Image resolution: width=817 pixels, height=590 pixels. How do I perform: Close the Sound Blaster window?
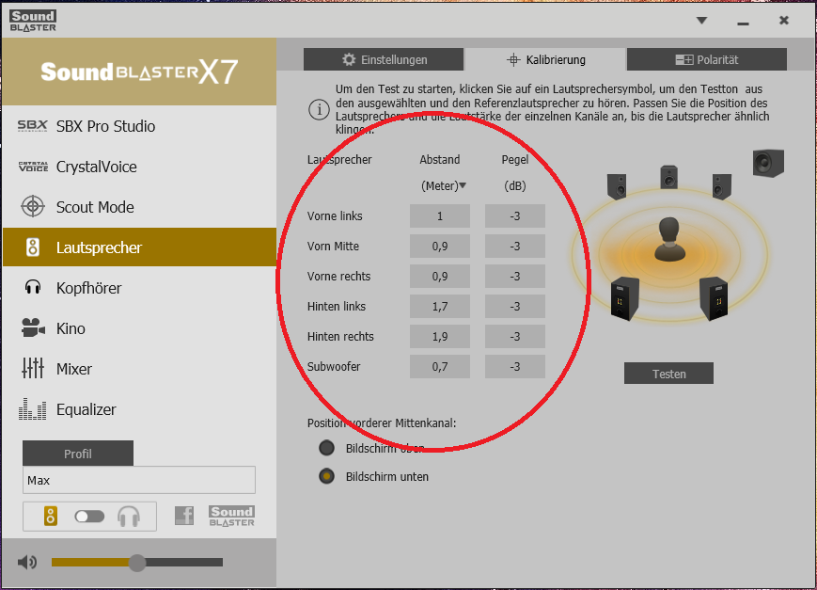click(x=784, y=21)
